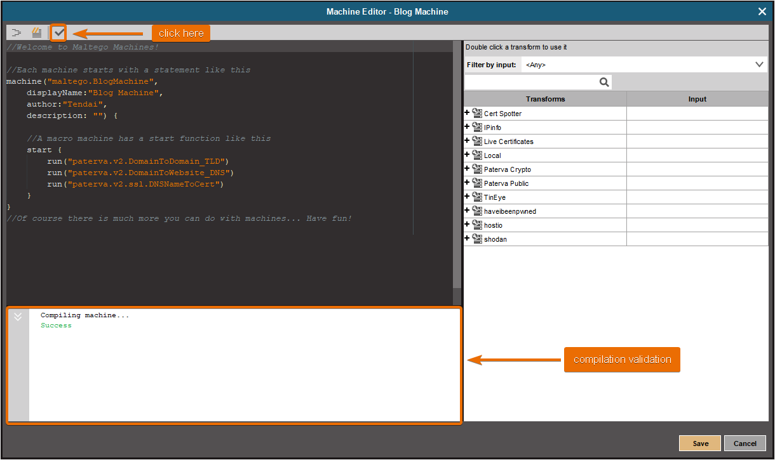This screenshot has height=460, width=775.
Task: Expand the IPinfo transform group
Action: coord(468,127)
